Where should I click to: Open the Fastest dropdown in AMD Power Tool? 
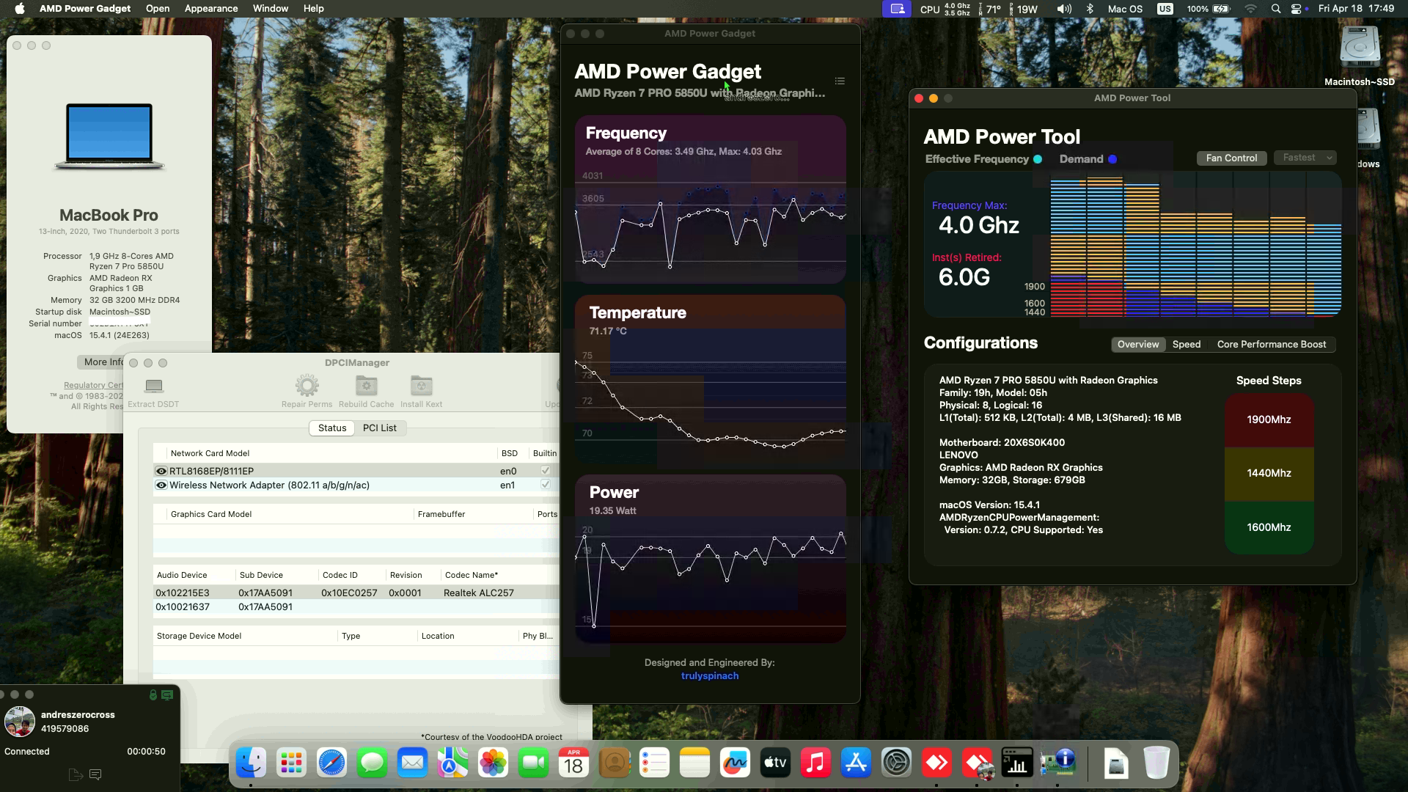tap(1305, 158)
